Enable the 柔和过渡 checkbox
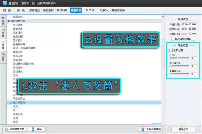Screen dimensions: 202x134 click(171, 50)
